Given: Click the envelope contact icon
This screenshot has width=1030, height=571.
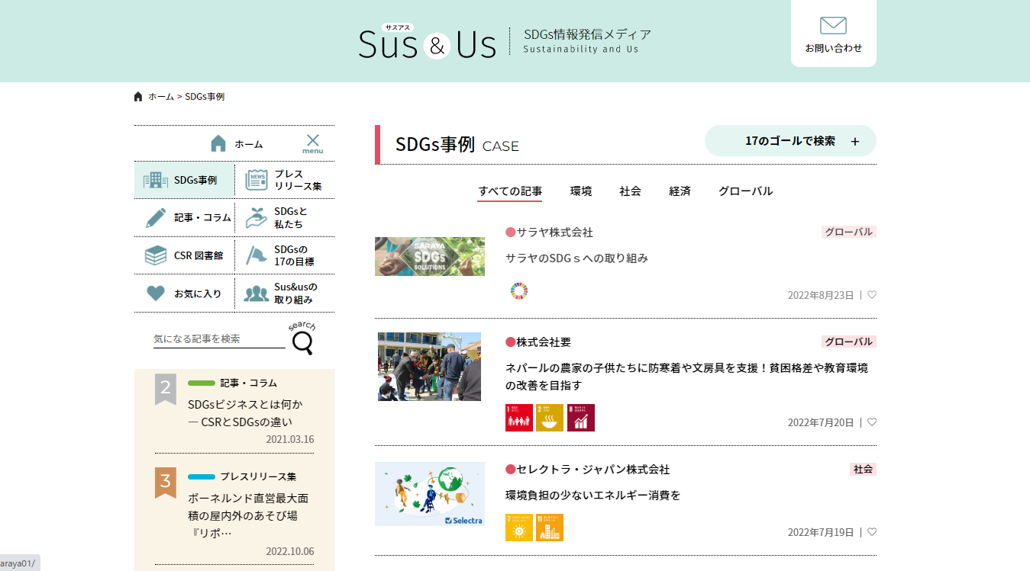Looking at the screenshot, I should 833,26.
